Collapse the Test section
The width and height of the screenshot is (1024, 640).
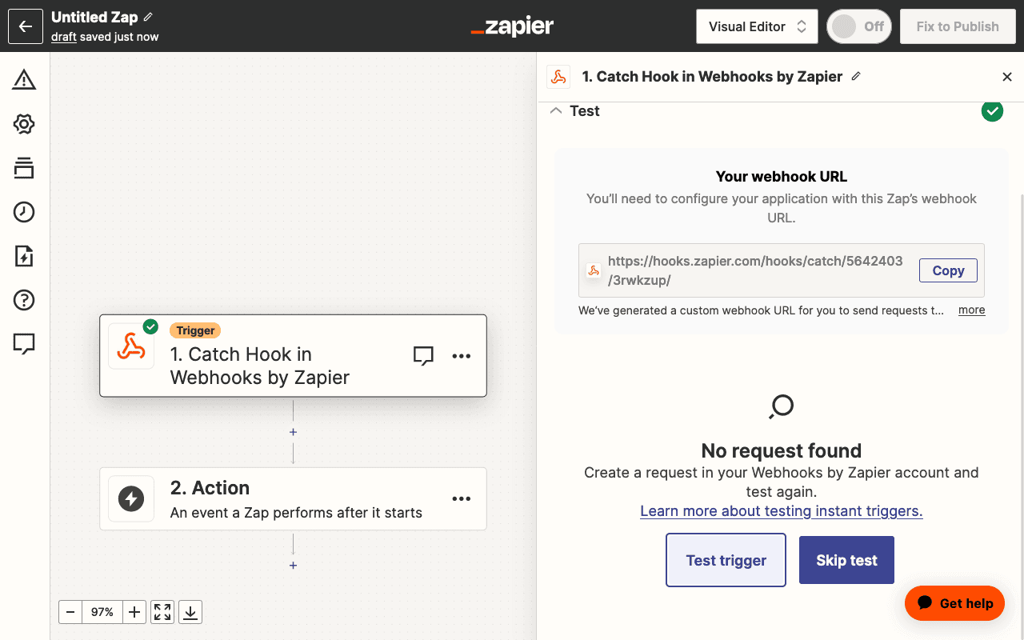pyautogui.click(x=556, y=111)
